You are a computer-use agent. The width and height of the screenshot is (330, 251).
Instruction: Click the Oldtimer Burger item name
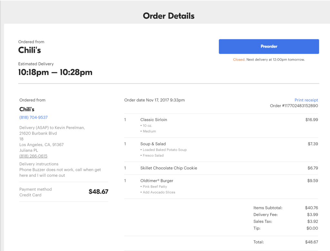point(157,181)
